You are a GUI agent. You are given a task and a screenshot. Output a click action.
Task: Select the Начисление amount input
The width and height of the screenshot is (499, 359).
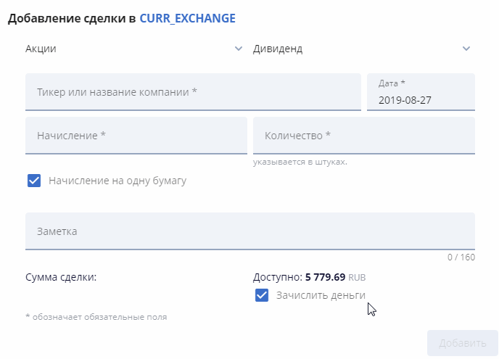point(136,136)
